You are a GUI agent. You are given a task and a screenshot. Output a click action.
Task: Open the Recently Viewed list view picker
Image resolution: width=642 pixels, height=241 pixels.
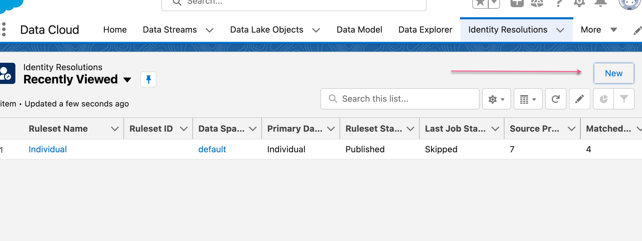128,80
